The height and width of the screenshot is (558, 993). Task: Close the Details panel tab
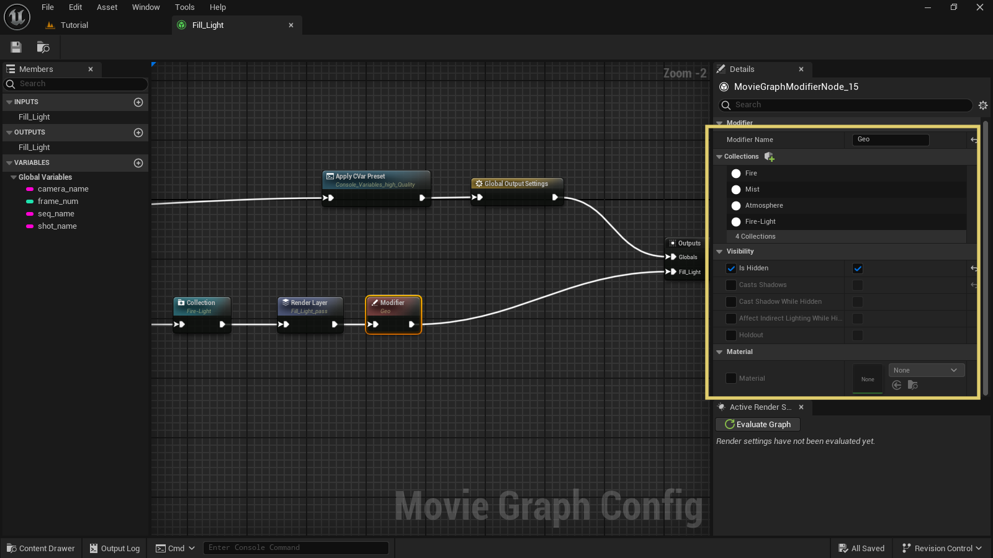[801, 69]
